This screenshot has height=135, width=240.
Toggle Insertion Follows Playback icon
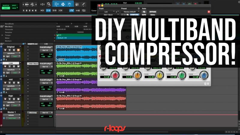[61, 10]
